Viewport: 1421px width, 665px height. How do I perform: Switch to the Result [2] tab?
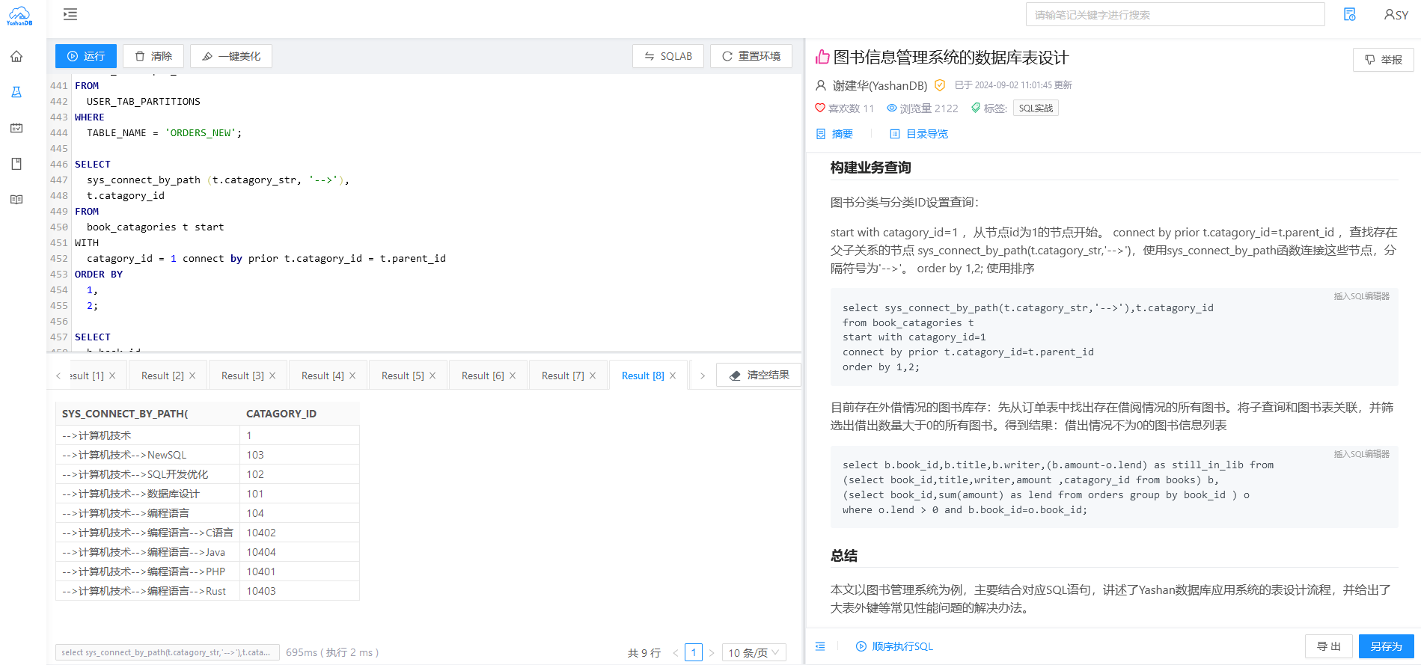point(162,376)
